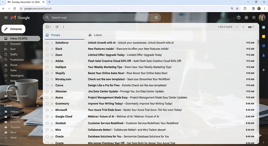Open the tab search dropdown in browser
The width and height of the screenshot is (268, 146).
coord(3,2)
